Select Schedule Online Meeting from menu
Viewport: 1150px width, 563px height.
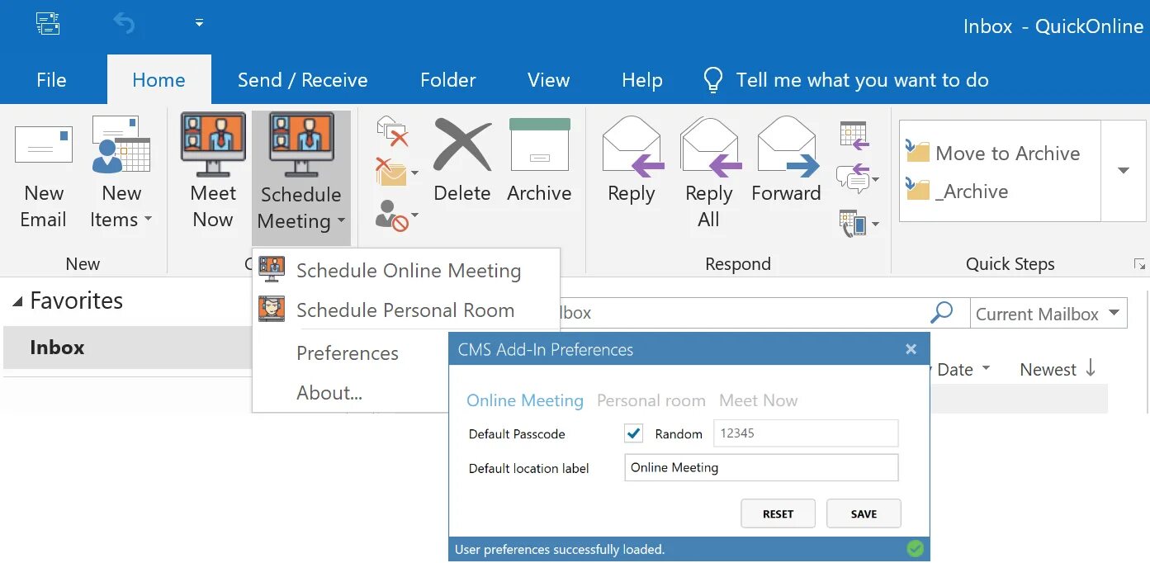coord(406,271)
